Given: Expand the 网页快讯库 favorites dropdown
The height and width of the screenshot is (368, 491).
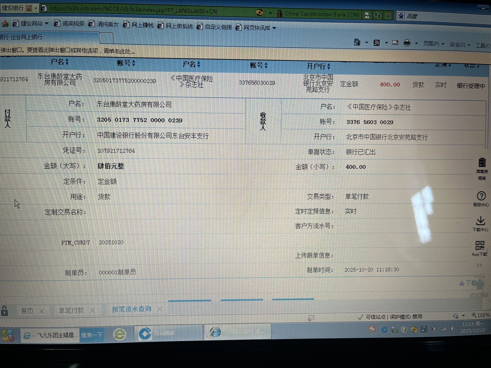Looking at the screenshot, I should [274, 28].
